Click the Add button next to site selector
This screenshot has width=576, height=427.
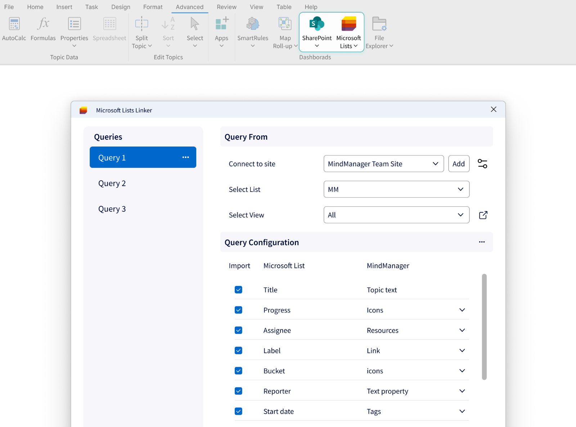click(459, 164)
